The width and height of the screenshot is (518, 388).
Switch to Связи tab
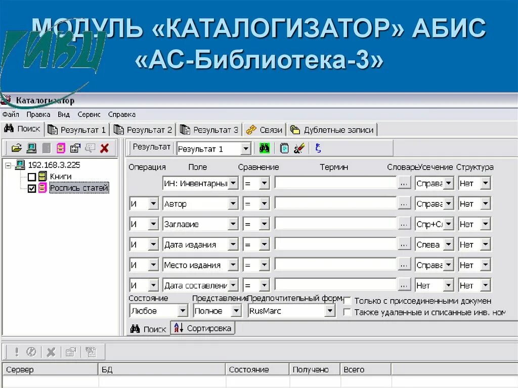(264, 130)
